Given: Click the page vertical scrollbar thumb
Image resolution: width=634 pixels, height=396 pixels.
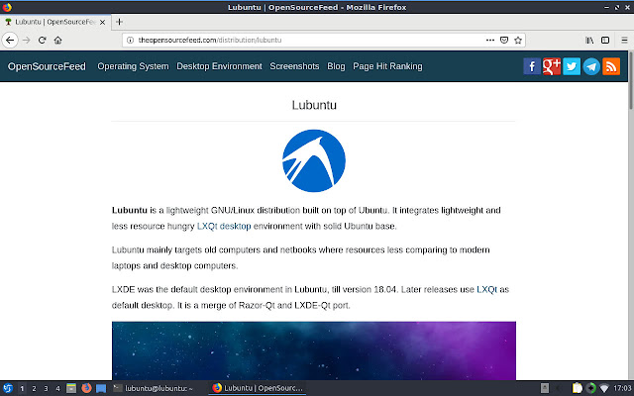Looking at the screenshot, I should coord(631,80).
